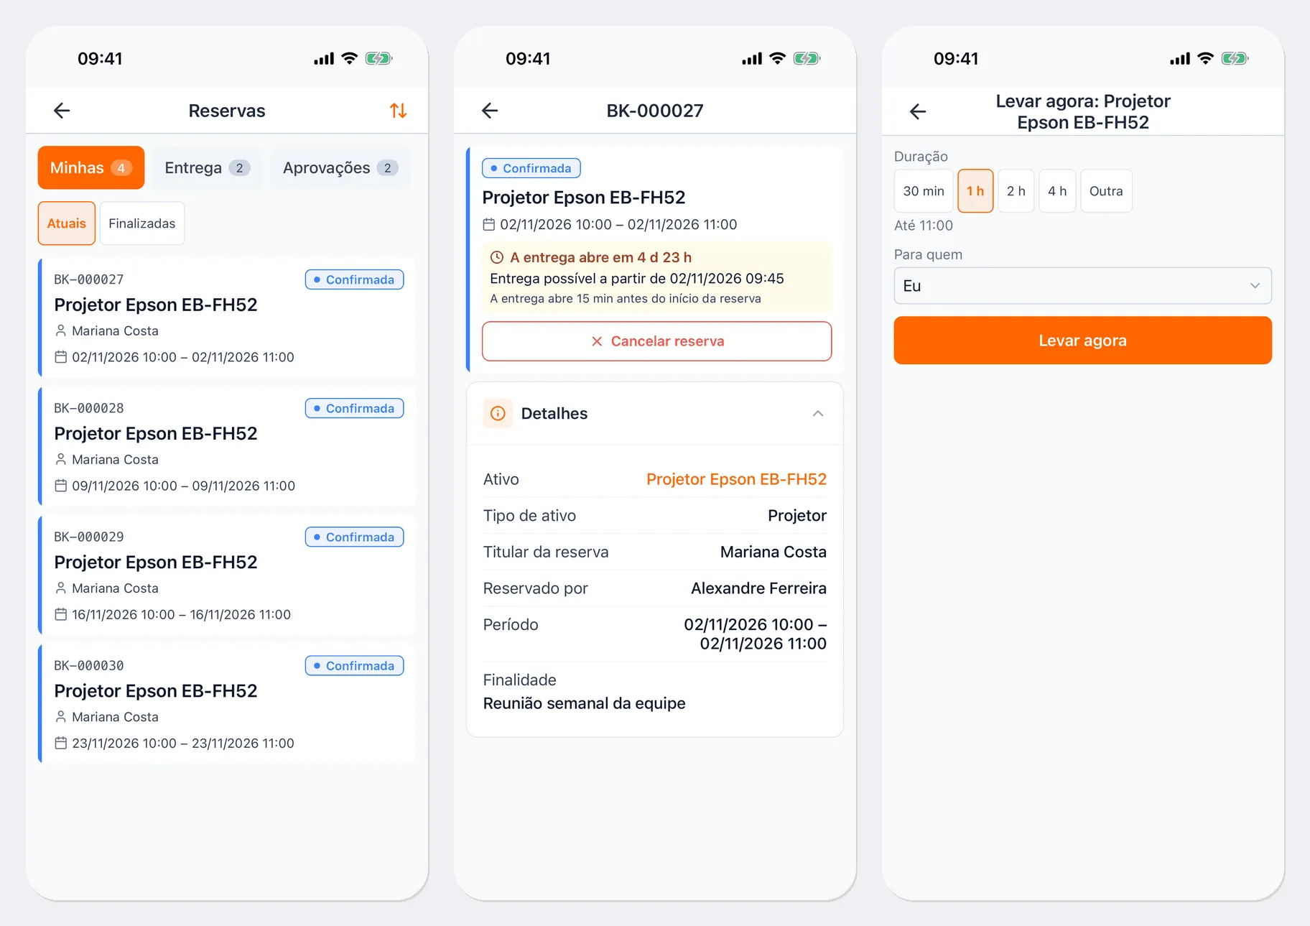Go back from the BK-000027 detail screen

pos(490,111)
